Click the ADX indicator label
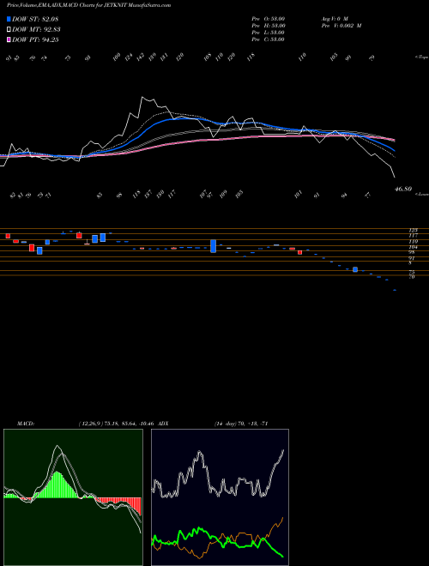The image size is (429, 566). 163,424
